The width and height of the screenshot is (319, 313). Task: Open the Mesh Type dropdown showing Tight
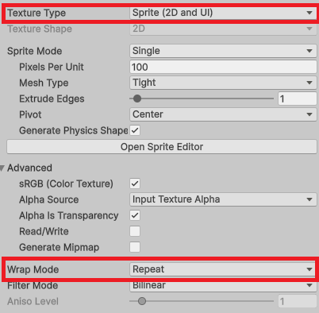pyautogui.click(x=223, y=83)
